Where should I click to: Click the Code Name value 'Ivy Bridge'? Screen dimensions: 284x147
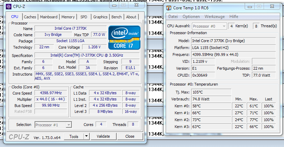53,35
